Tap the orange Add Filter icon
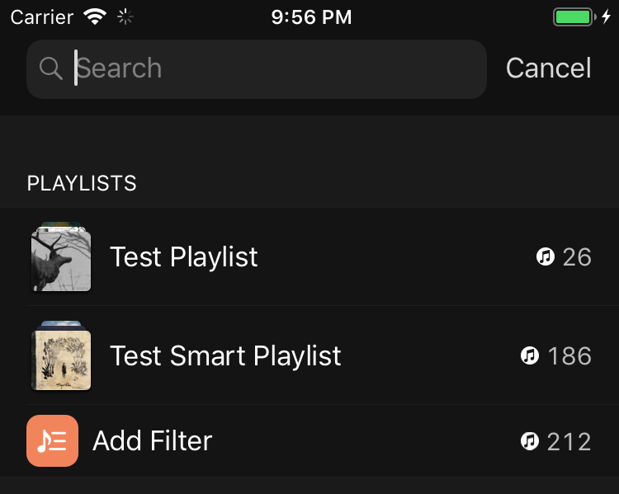Screen dimensions: 619x494 click(52, 441)
